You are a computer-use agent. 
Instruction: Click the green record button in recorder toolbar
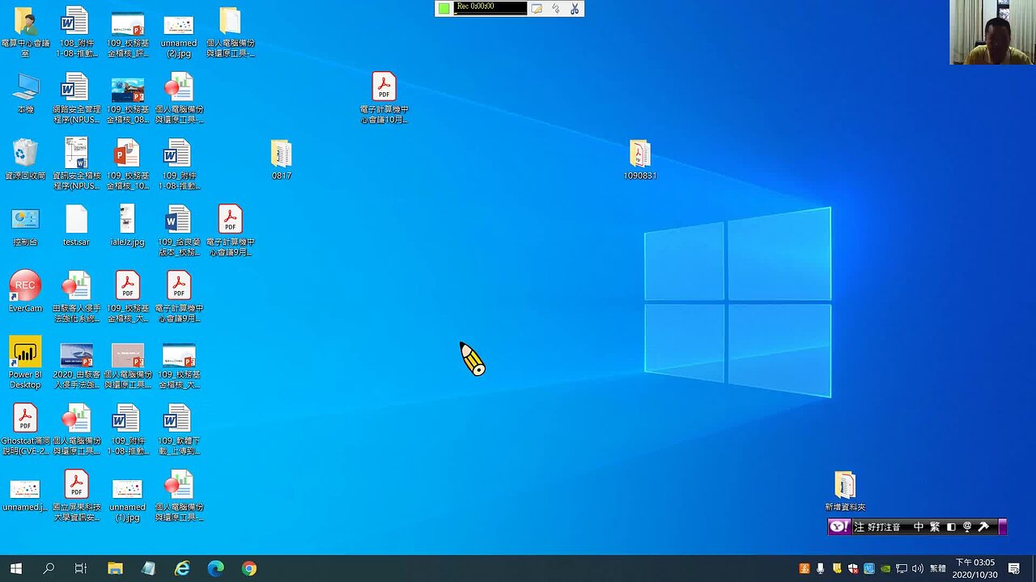pos(444,8)
